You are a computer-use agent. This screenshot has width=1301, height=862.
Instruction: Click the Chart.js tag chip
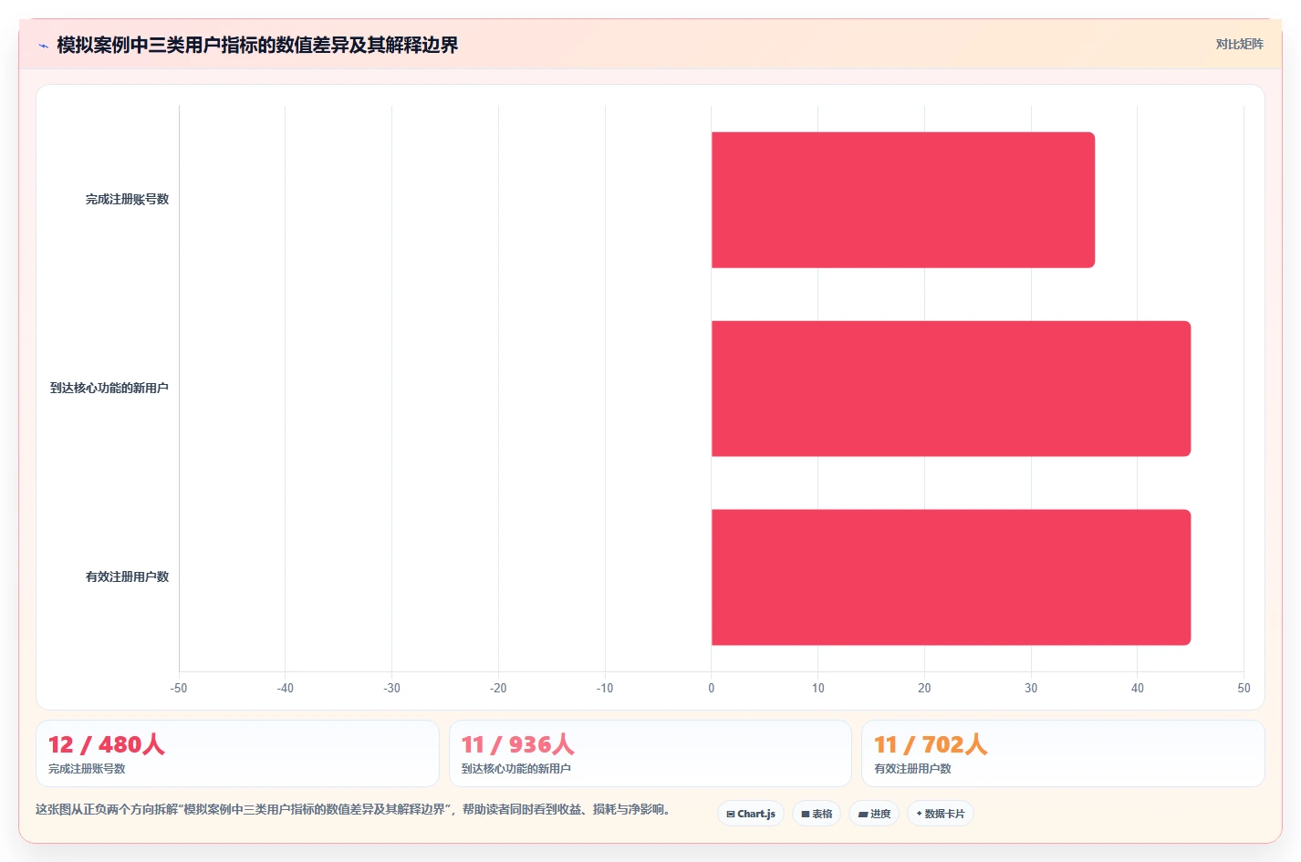[751, 814]
